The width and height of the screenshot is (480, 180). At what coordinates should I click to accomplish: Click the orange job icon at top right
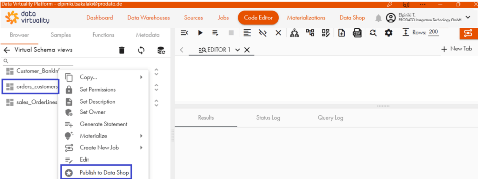[468, 33]
